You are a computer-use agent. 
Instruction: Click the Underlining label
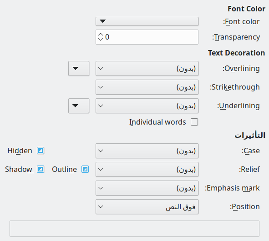click(239, 106)
